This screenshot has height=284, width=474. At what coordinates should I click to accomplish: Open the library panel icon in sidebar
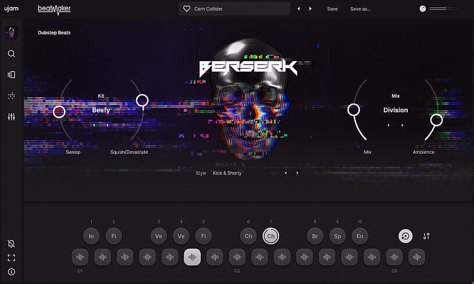[12, 74]
